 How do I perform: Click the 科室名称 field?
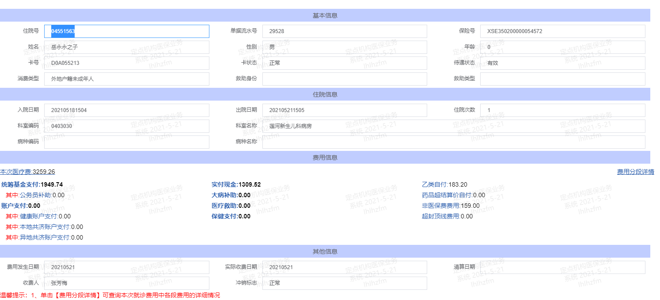(x=454, y=126)
